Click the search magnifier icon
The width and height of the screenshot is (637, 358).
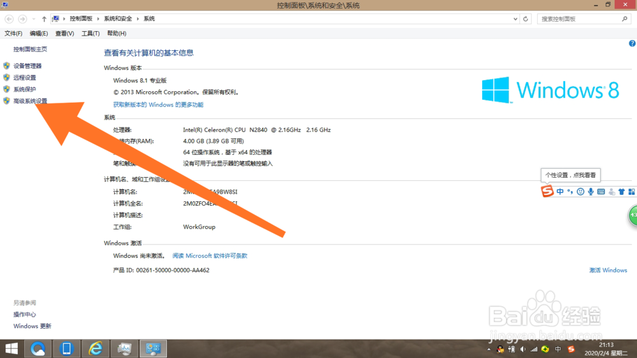[x=625, y=19]
